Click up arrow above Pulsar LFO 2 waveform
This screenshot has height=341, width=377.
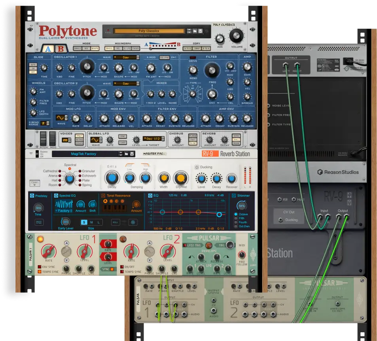(x=149, y=243)
